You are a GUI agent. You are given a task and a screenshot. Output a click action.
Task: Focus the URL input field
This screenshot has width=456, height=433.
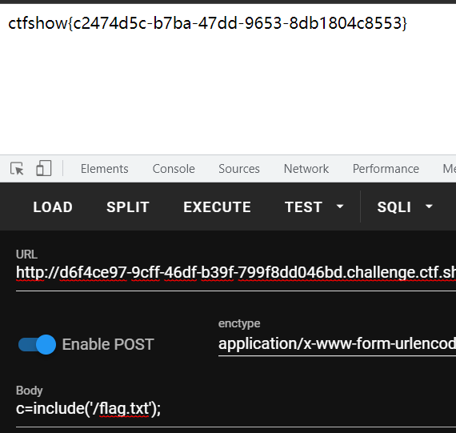(x=236, y=273)
